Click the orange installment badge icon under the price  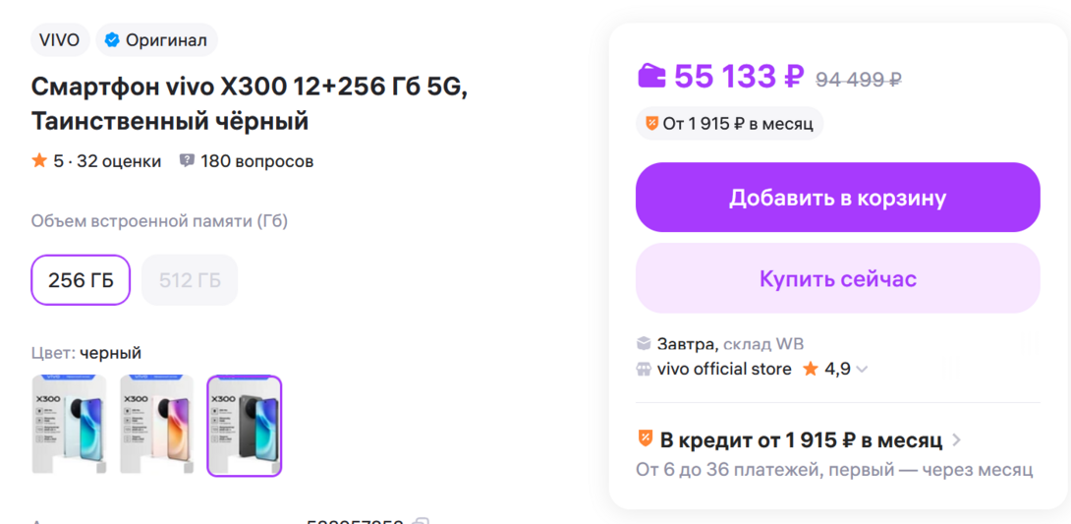(x=651, y=124)
